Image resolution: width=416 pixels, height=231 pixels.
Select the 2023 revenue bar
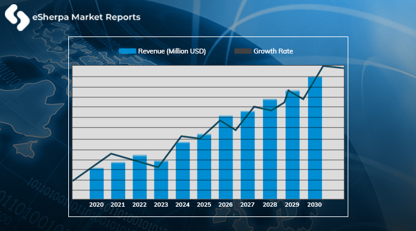[161, 180]
